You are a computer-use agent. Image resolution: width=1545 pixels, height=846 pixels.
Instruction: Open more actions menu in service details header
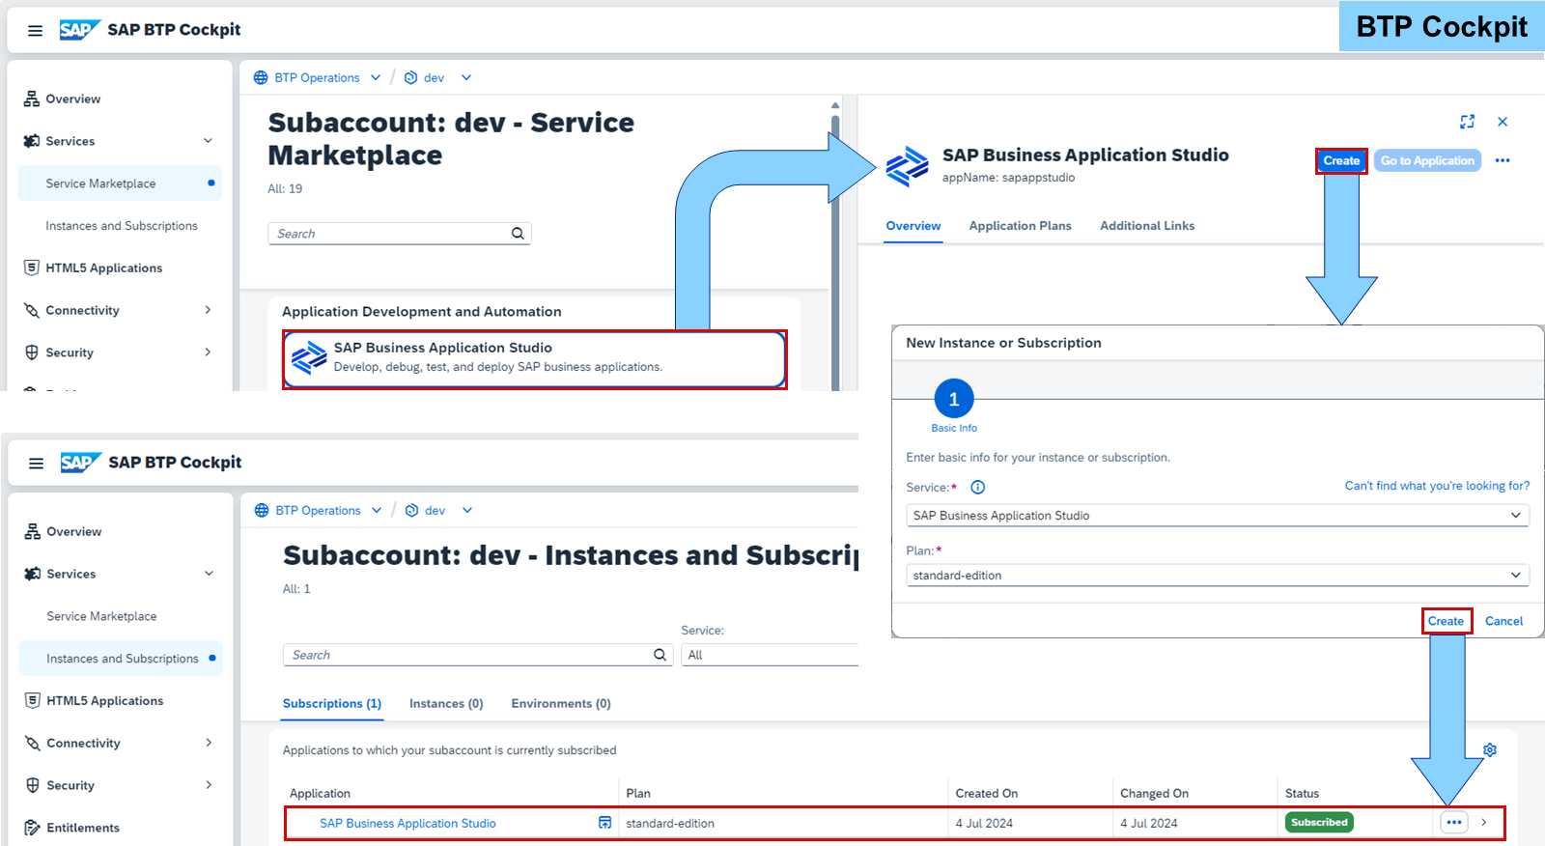click(1503, 160)
